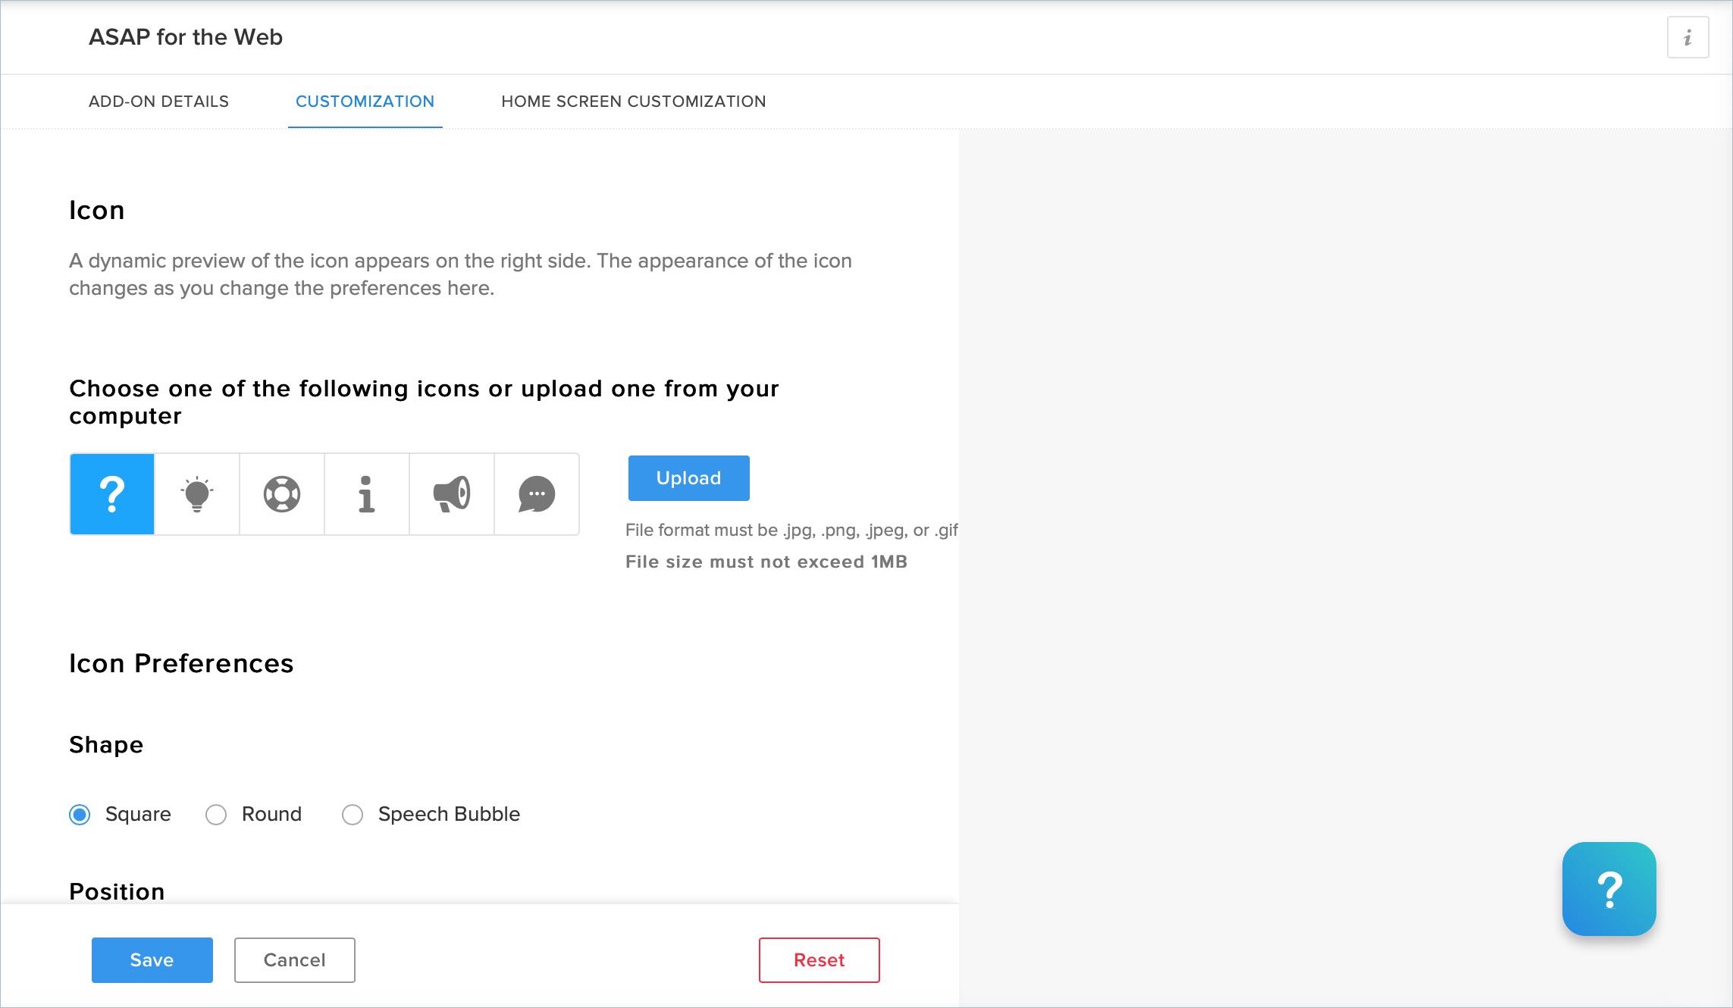Open the Customization tab
Viewport: 1733px width, 1008px height.
click(365, 102)
